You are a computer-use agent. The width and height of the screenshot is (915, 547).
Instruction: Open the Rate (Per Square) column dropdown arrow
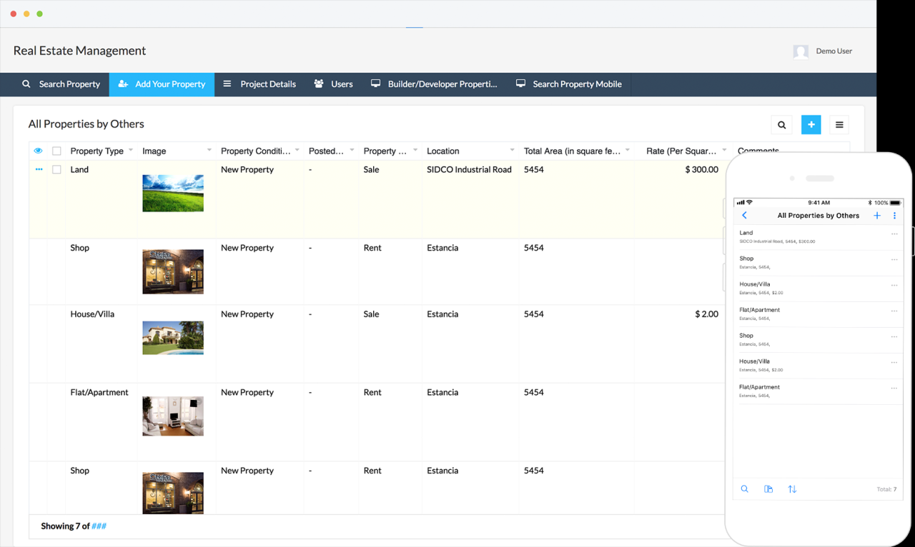tap(723, 150)
